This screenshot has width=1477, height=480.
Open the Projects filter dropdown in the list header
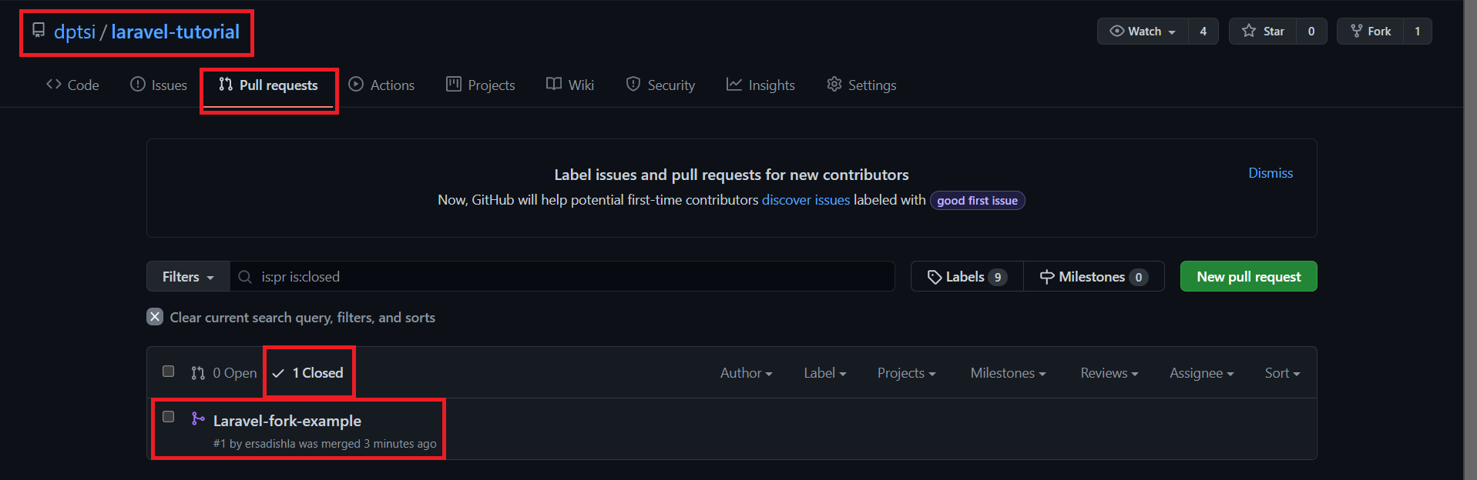[x=906, y=373]
